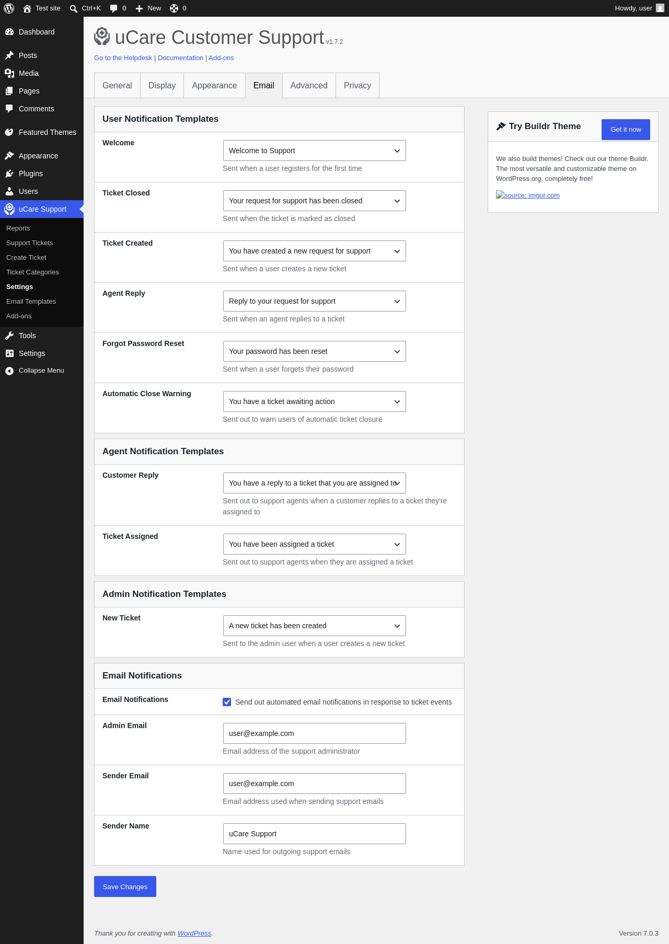
Task: Expand the Agent Reply template dropdown
Action: [x=314, y=301]
